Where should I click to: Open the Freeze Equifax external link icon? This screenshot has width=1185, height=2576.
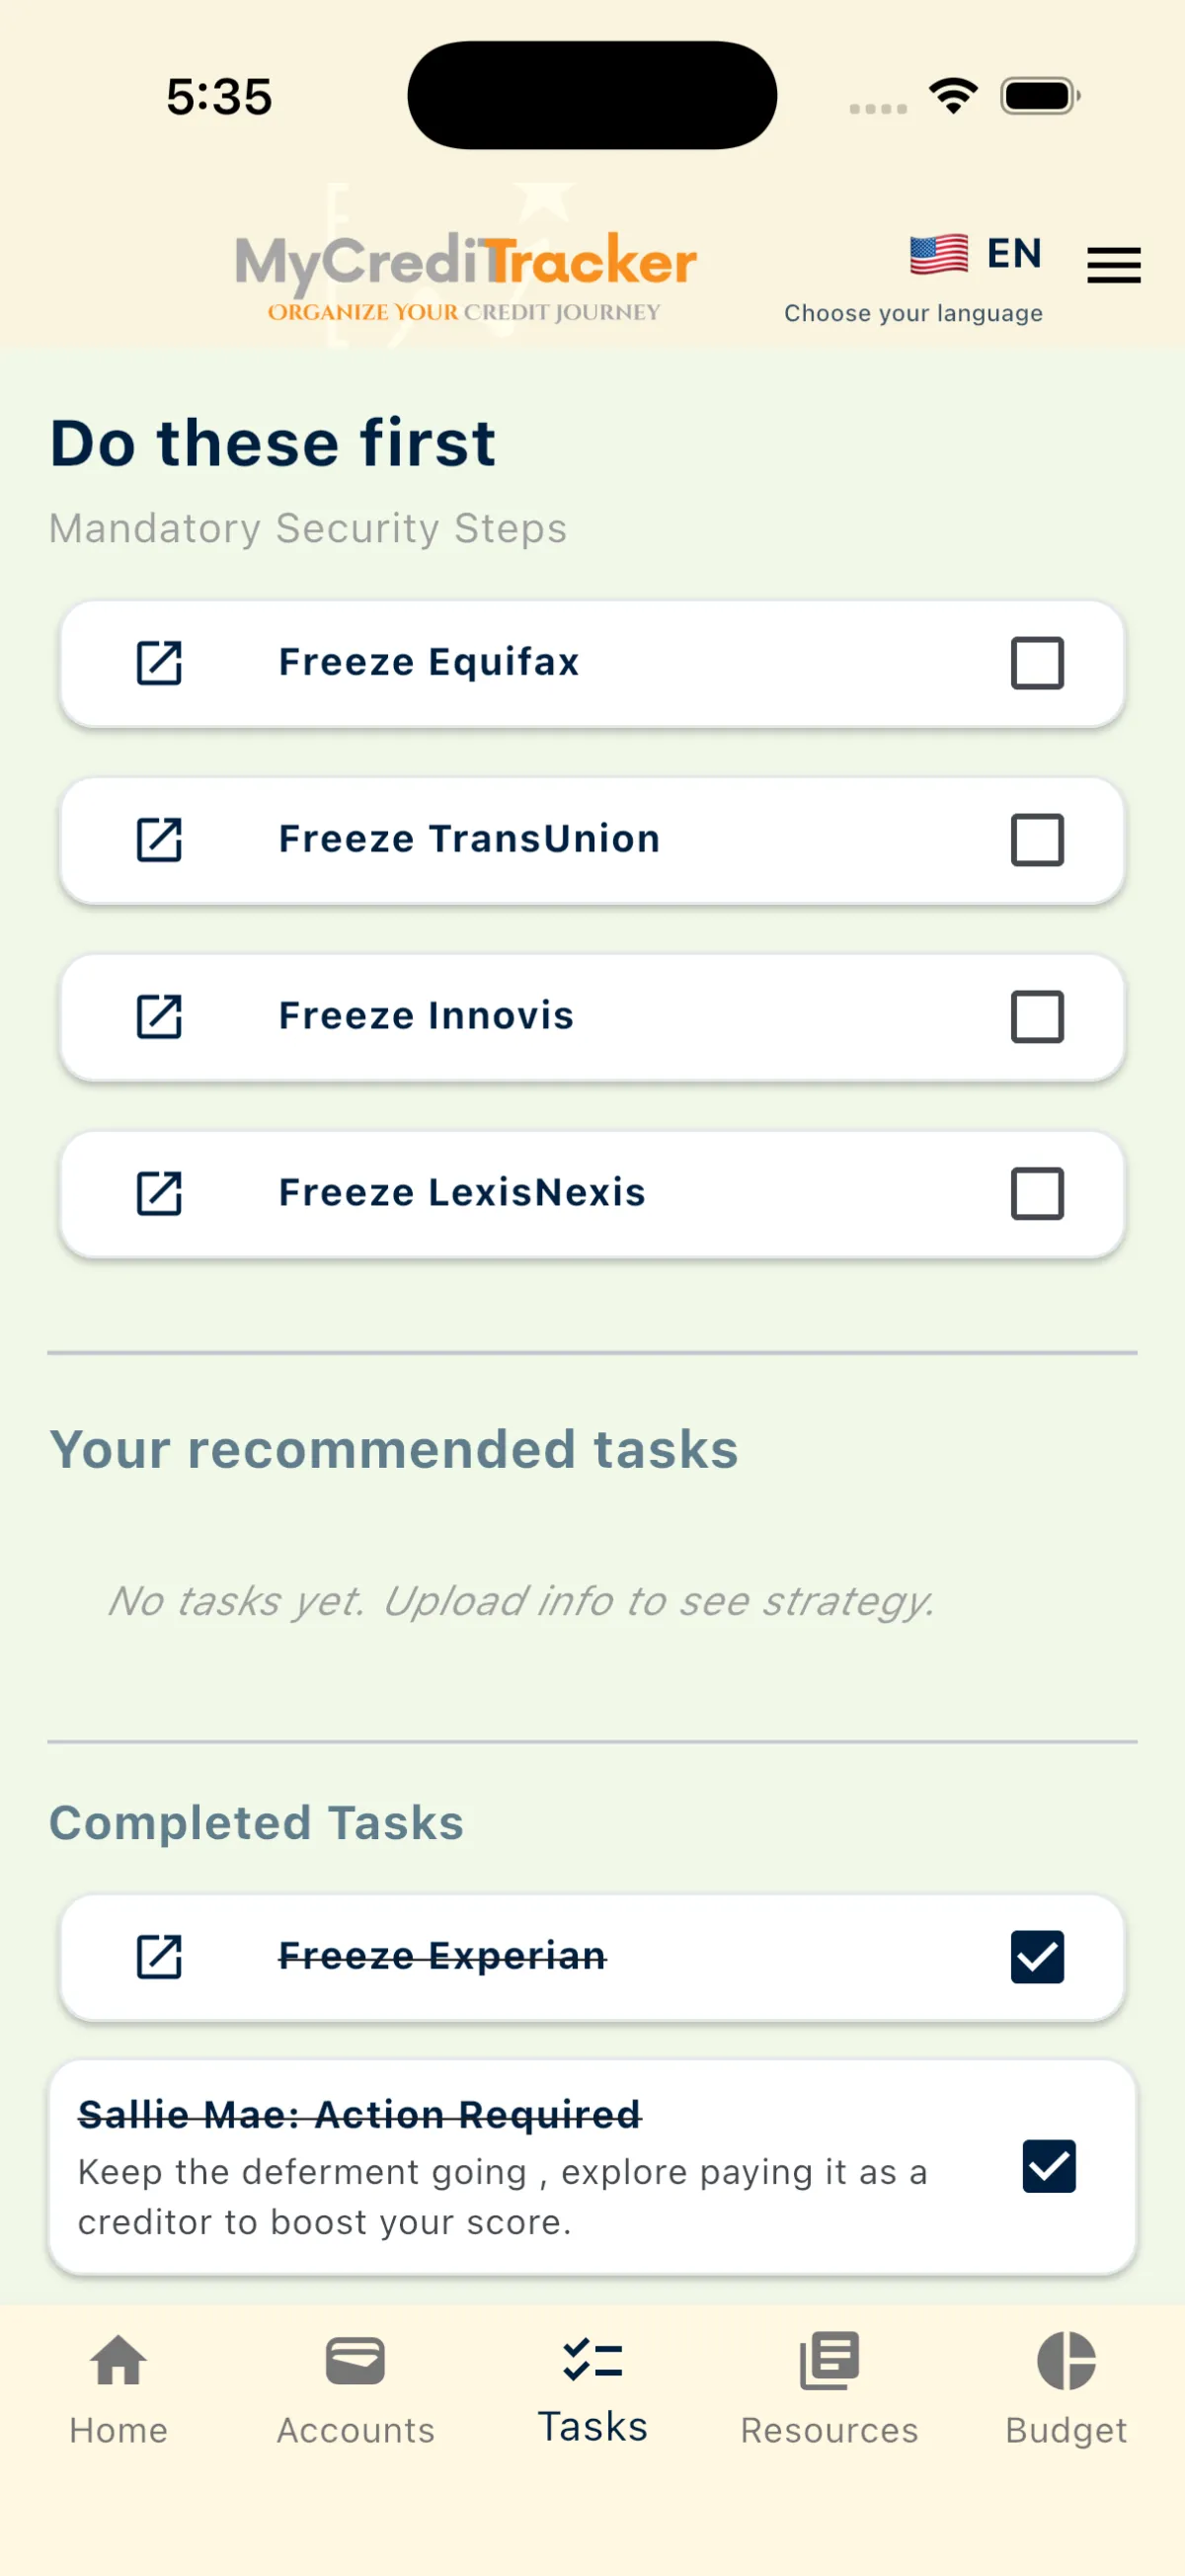pyautogui.click(x=159, y=663)
